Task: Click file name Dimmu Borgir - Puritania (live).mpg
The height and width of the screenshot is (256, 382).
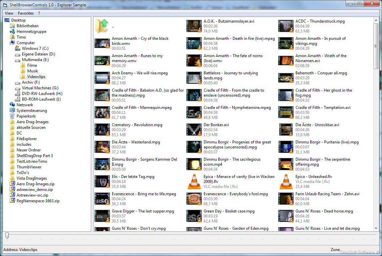Action: click(x=327, y=142)
